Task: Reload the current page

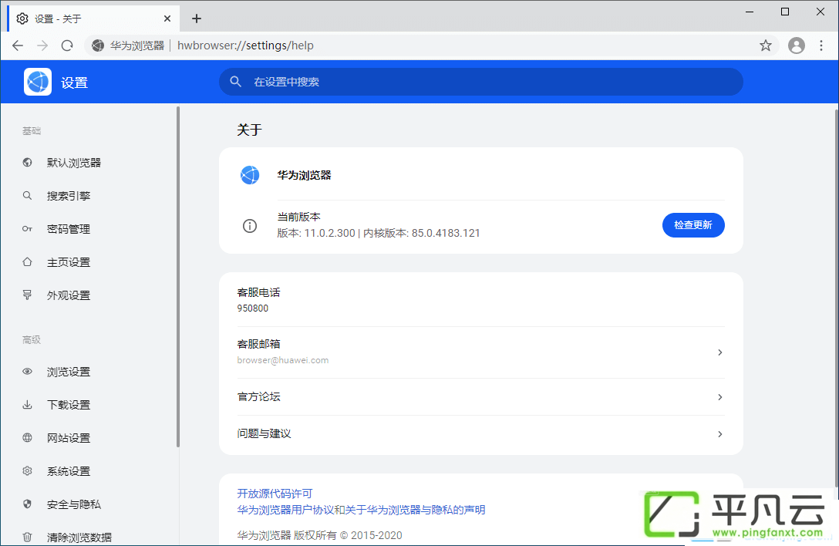Action: (67, 45)
